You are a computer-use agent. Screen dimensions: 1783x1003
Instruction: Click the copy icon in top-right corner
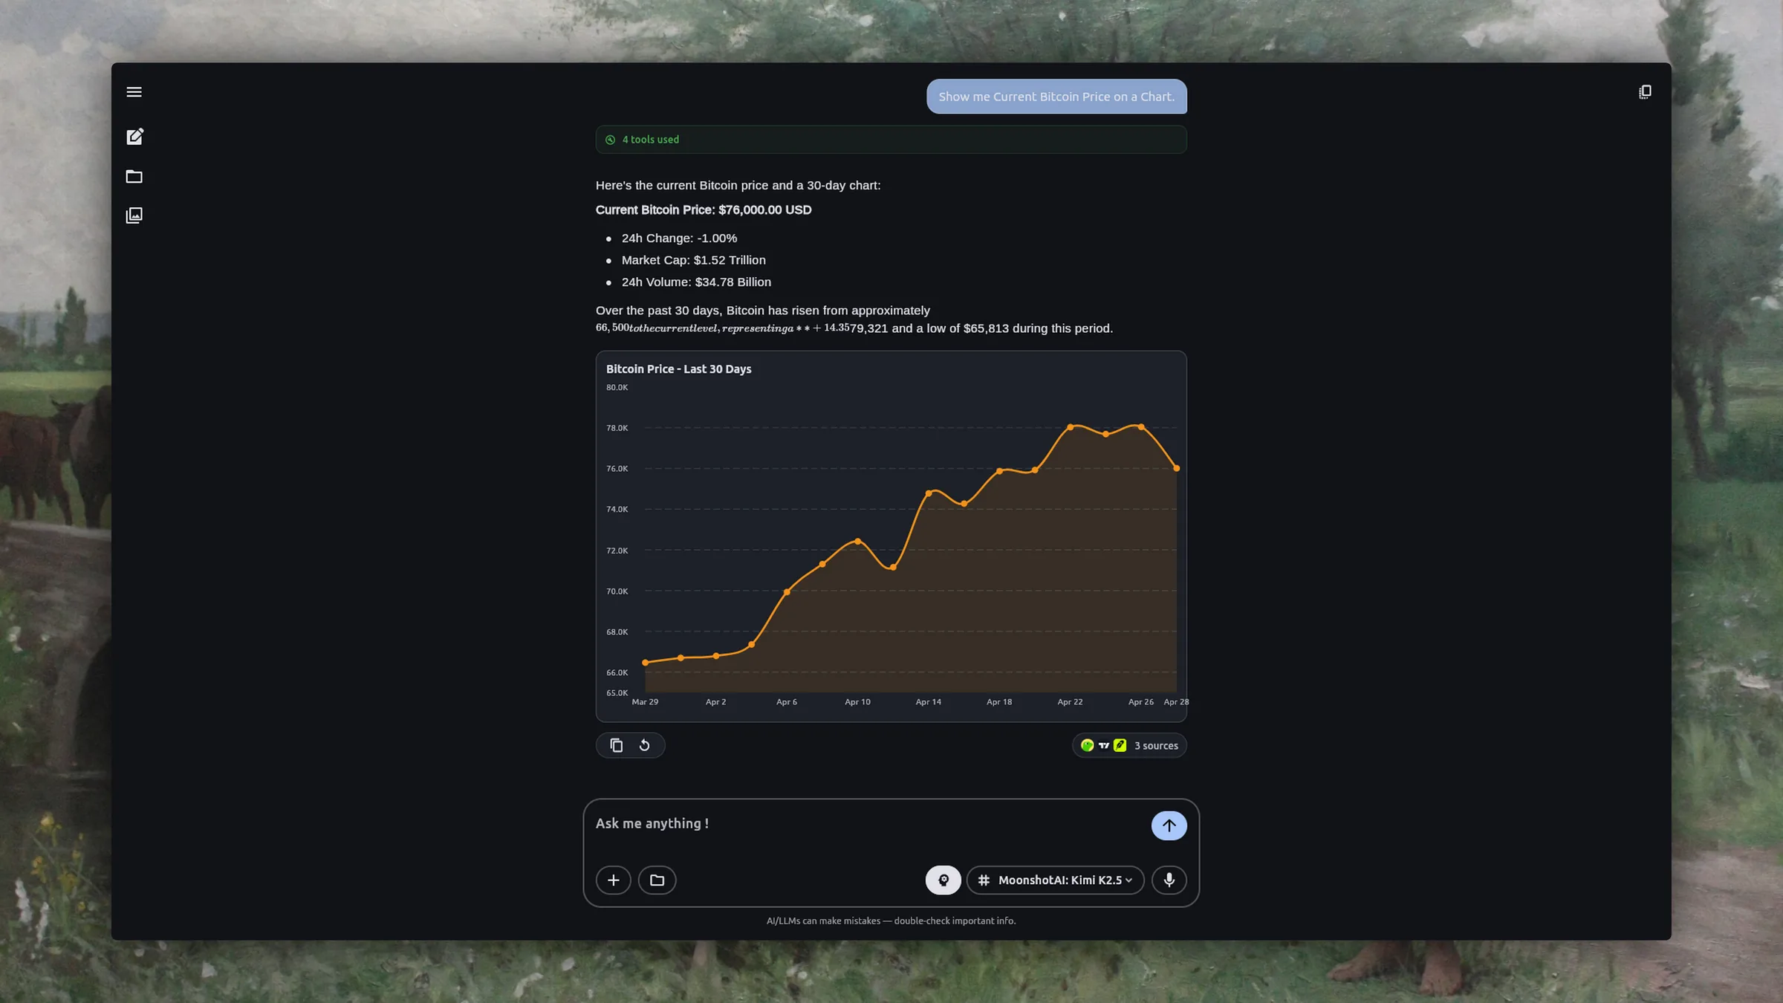pyautogui.click(x=1645, y=92)
